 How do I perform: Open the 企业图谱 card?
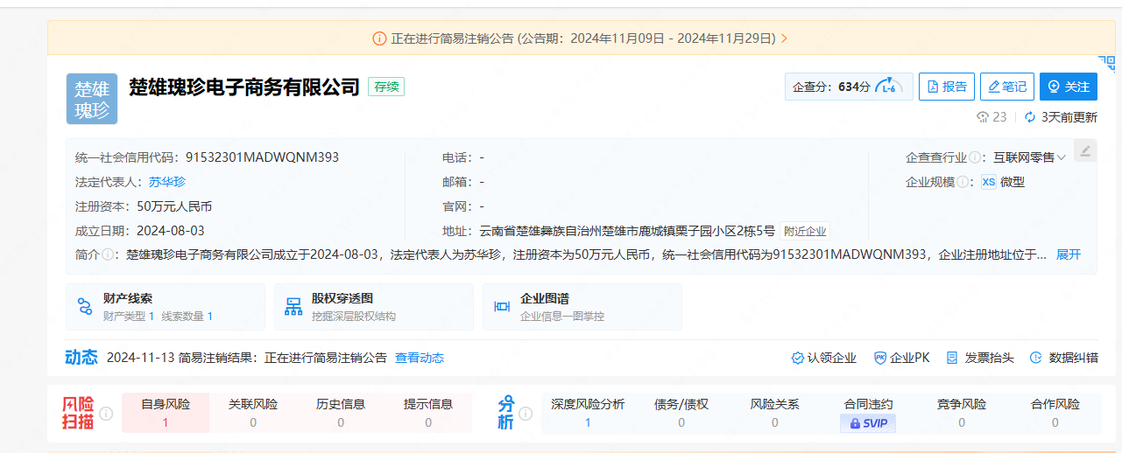[582, 307]
